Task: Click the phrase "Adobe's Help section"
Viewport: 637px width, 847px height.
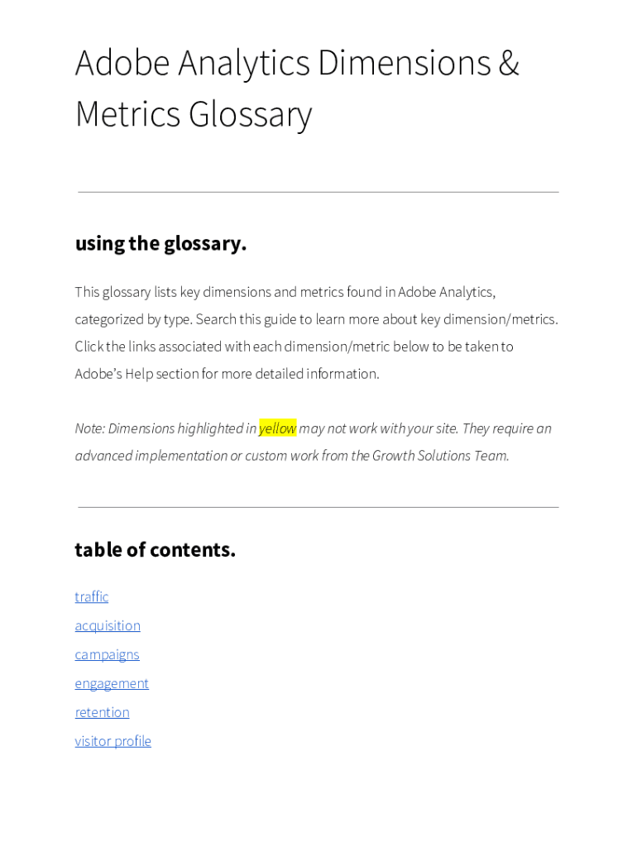Action: tap(136, 374)
